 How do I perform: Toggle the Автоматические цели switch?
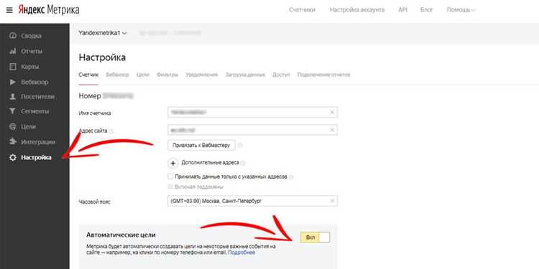pos(315,237)
